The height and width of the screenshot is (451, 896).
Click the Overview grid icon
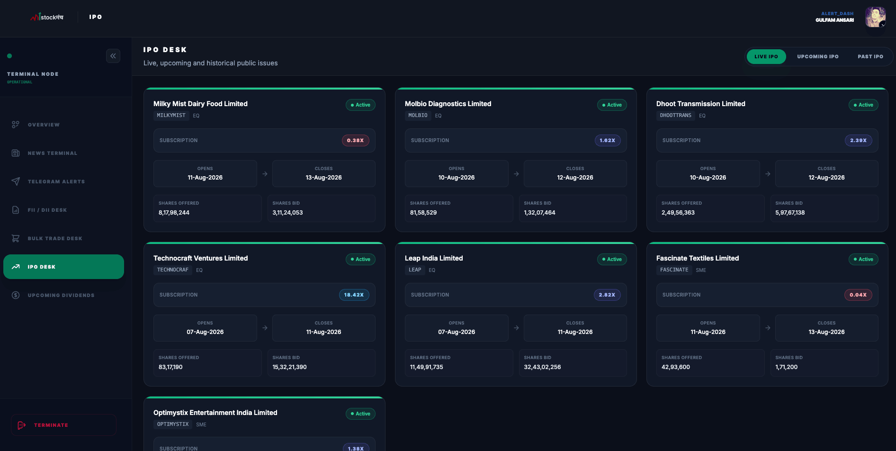tap(16, 125)
